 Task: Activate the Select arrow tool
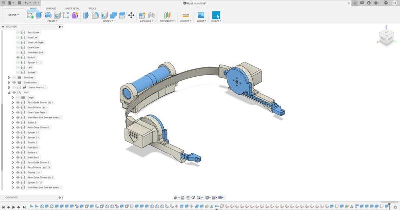pos(216,15)
